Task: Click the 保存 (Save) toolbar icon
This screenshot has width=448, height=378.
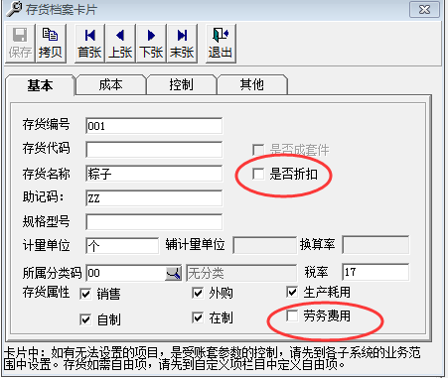Action: pyautogui.click(x=20, y=44)
